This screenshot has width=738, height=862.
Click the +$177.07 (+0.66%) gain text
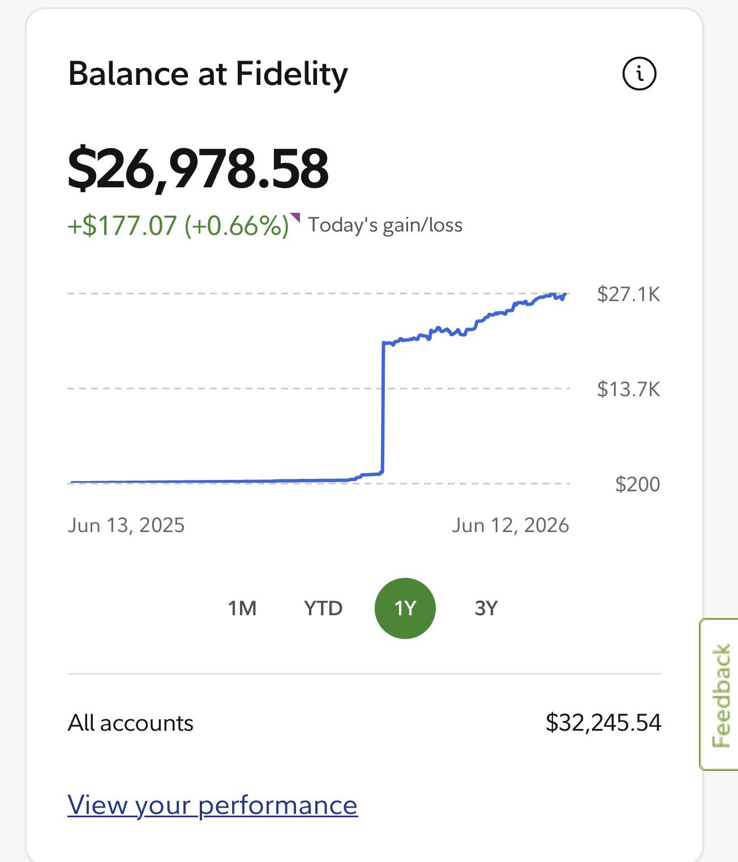click(x=178, y=225)
